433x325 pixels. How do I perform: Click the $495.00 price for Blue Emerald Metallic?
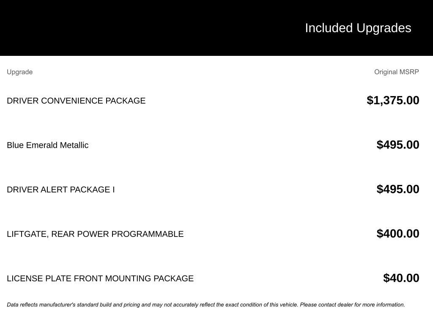(x=398, y=145)
